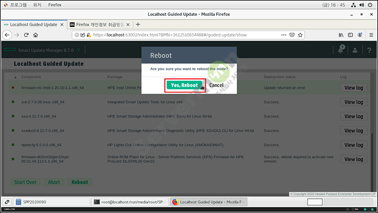
Task: Select the hponcfg-5.5.0-0.x86_64 component text
Action: click(x=41, y=145)
